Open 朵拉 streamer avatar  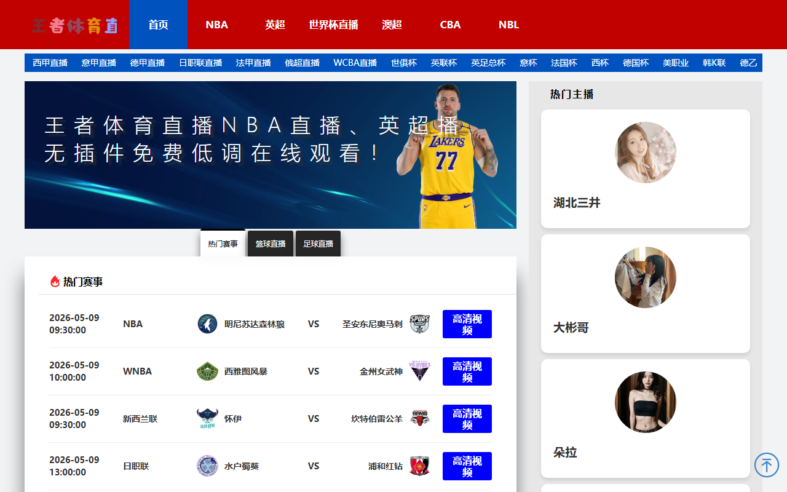[646, 402]
